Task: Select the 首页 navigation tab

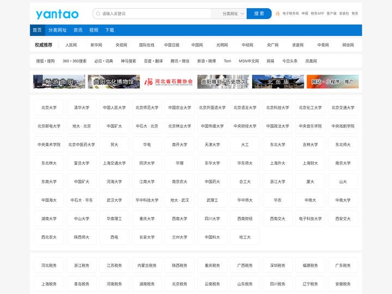Action: click(37, 30)
